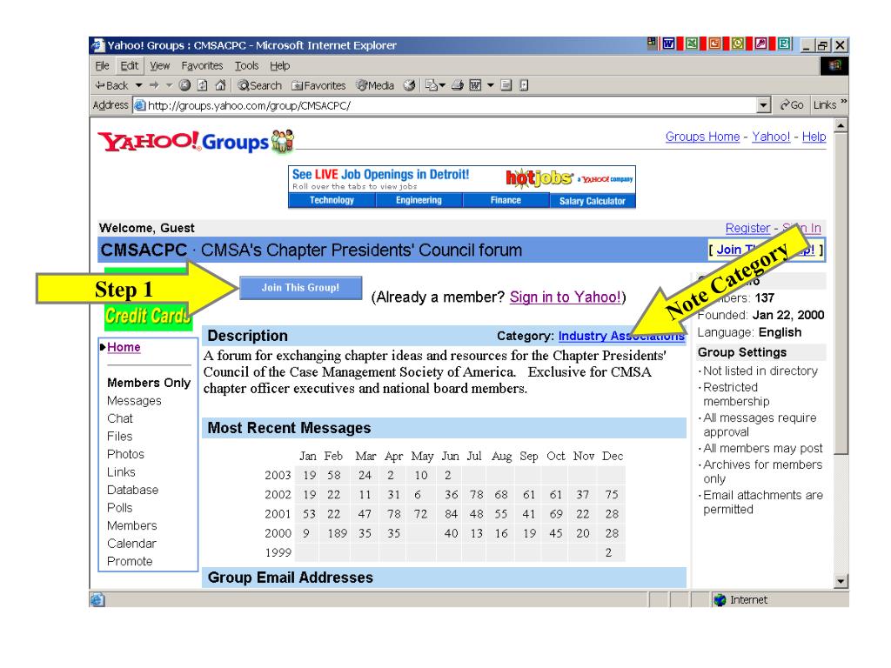The image size is (891, 668).
Task: Open the Groups Home link
Action: pyautogui.click(x=702, y=137)
